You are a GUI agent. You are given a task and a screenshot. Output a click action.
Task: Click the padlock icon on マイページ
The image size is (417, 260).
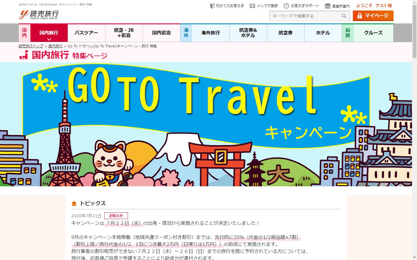click(360, 16)
